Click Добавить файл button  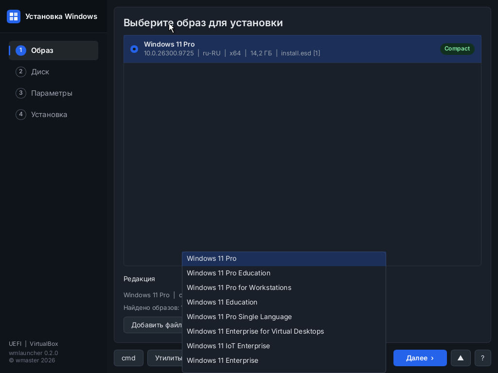pos(153,325)
